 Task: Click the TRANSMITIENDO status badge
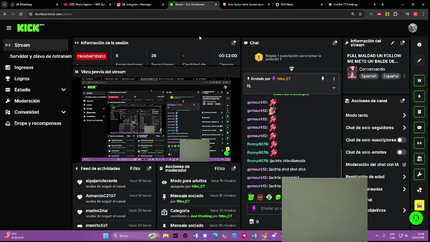[x=91, y=56]
